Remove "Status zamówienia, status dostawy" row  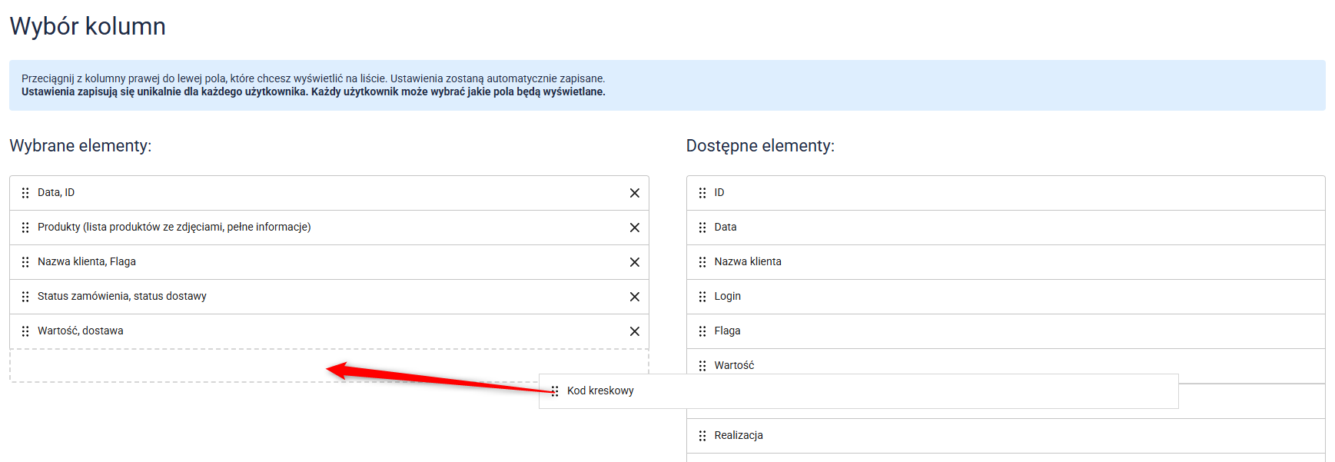pos(634,297)
